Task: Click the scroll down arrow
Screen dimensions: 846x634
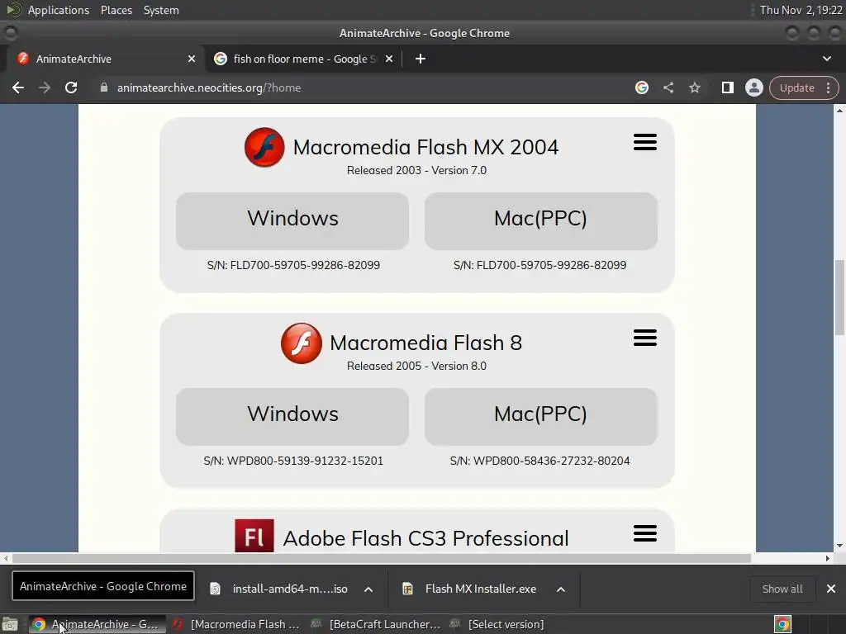Action: click(x=839, y=546)
